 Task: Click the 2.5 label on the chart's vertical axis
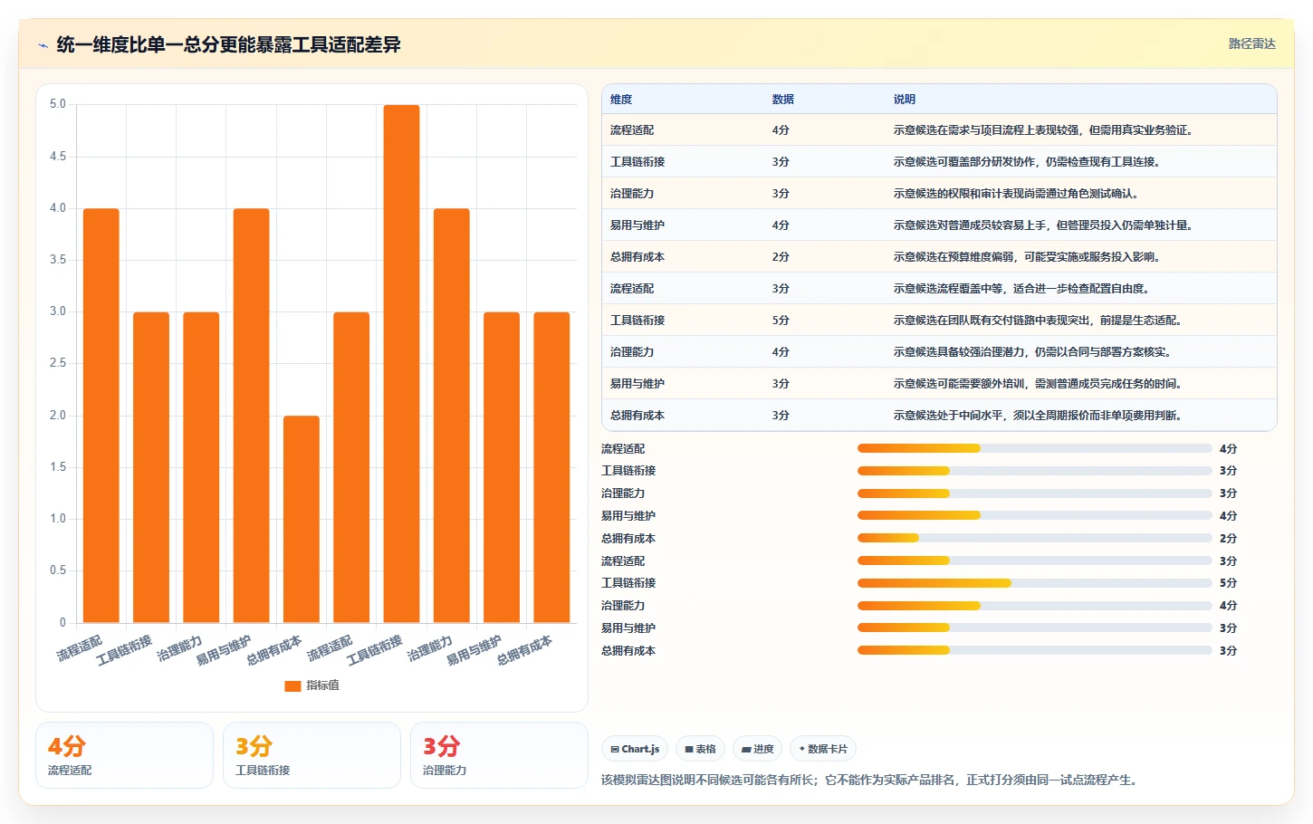(x=58, y=363)
